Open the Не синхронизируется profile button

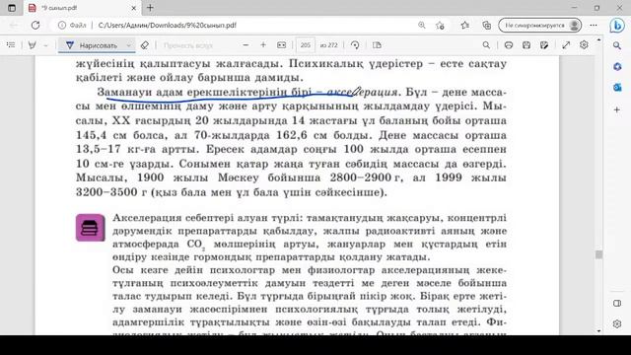[539, 25]
